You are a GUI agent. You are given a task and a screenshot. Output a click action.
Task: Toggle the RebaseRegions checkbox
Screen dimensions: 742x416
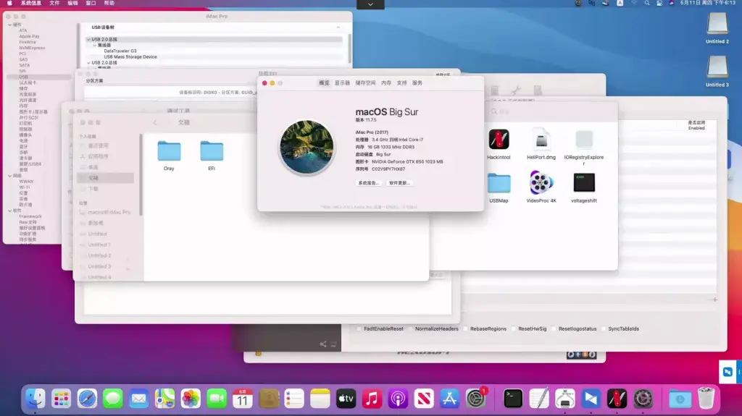click(x=466, y=328)
